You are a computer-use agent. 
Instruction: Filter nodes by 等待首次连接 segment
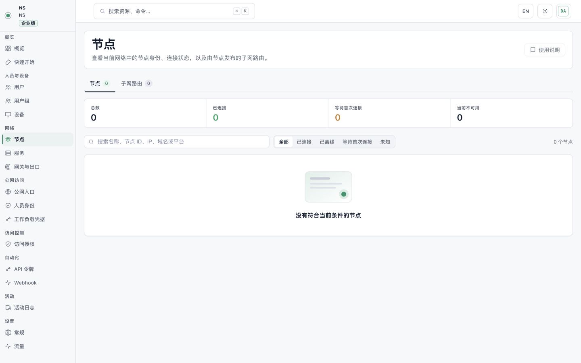pos(357,142)
